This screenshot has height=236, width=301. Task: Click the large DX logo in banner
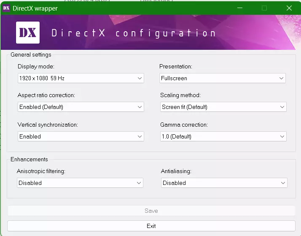click(28, 33)
